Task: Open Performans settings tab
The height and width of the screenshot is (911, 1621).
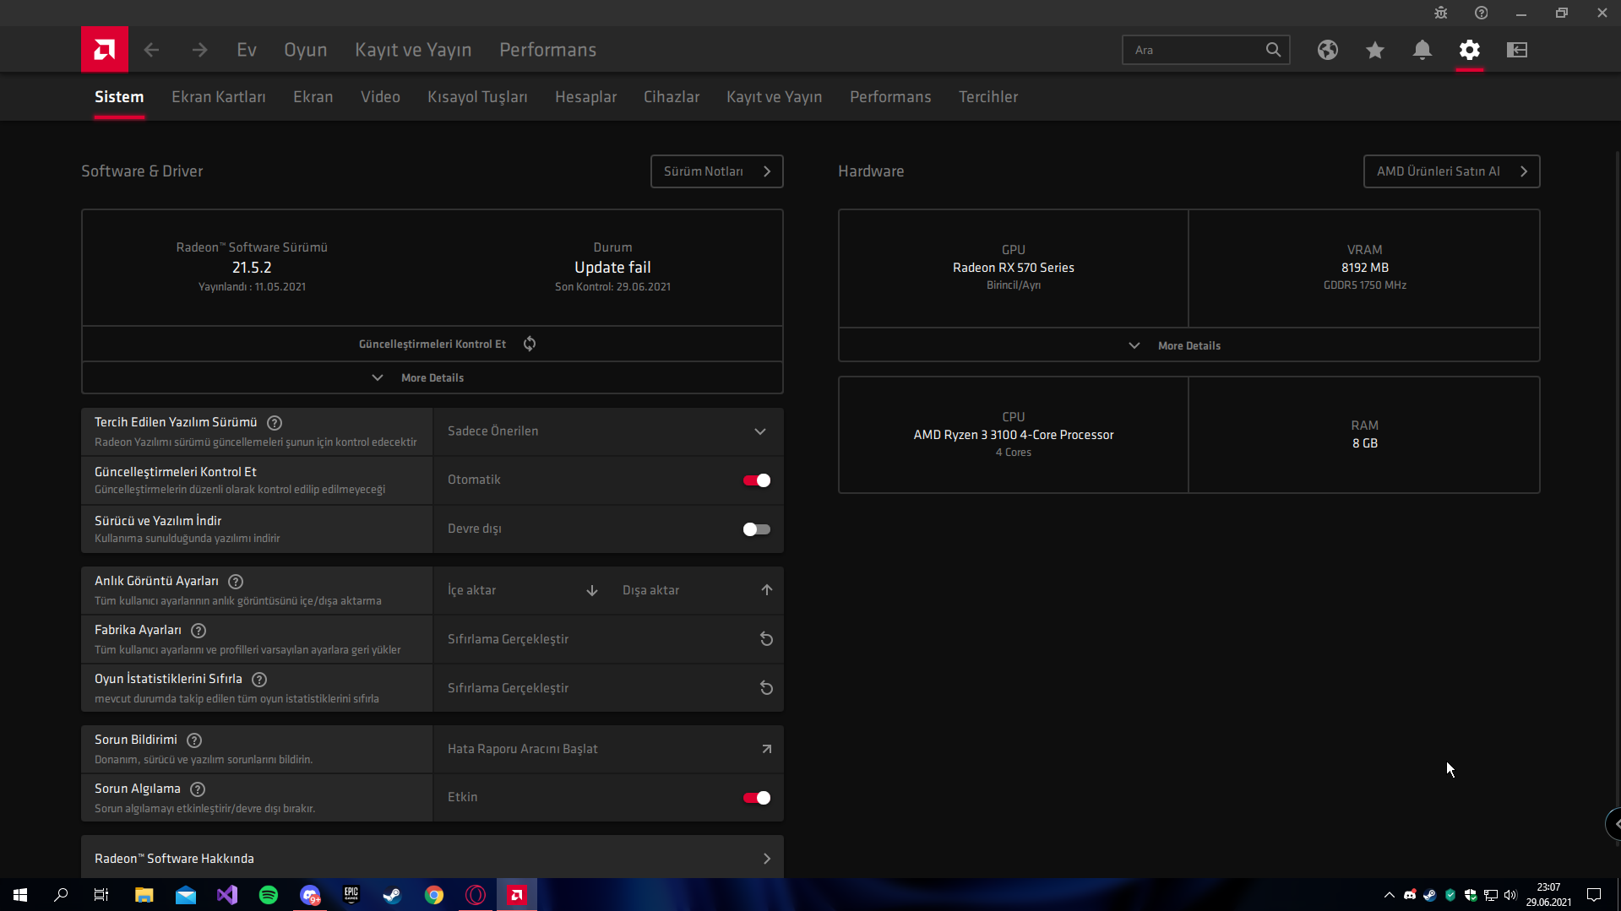Action: (890, 97)
